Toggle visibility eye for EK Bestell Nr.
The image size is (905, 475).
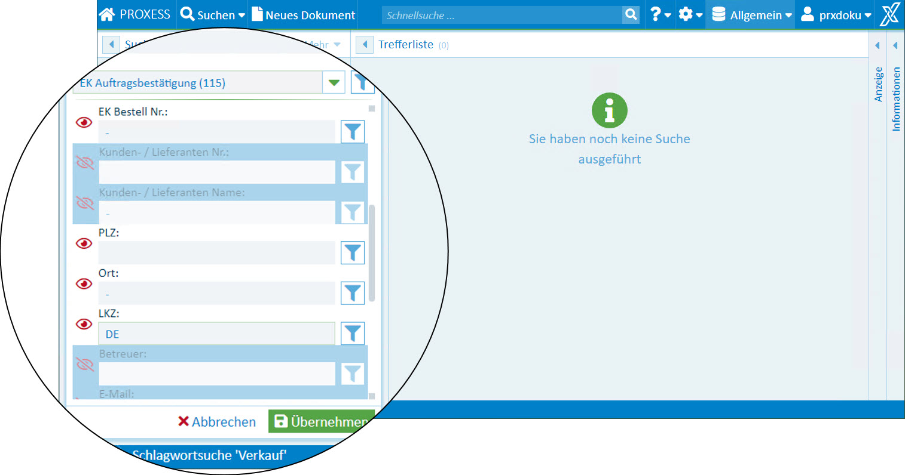(84, 123)
